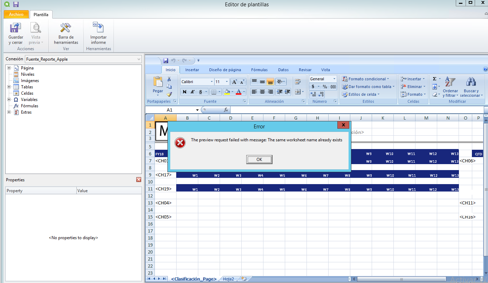Toggle underline S formatting

pos(200,92)
